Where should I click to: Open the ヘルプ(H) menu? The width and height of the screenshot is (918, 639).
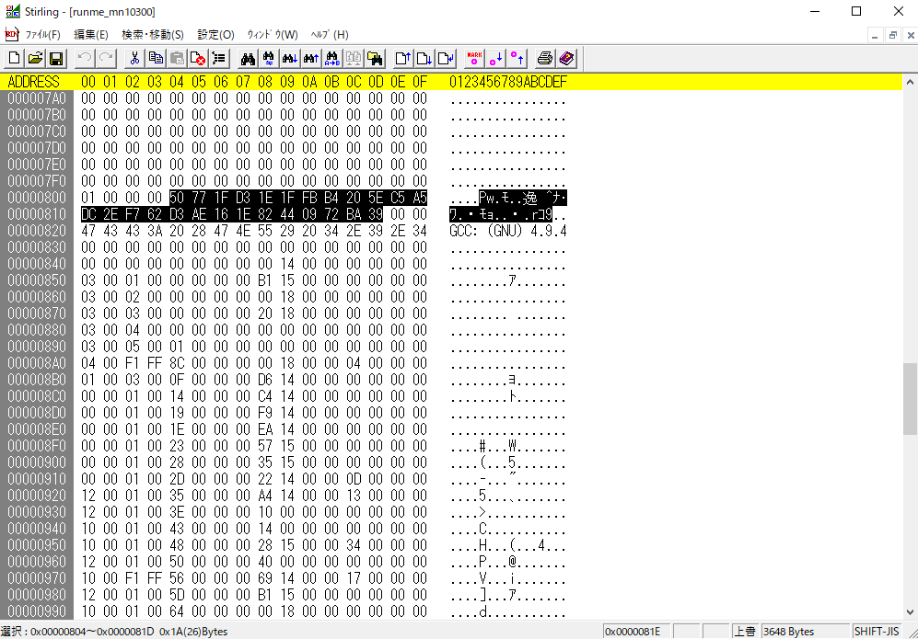330,35
